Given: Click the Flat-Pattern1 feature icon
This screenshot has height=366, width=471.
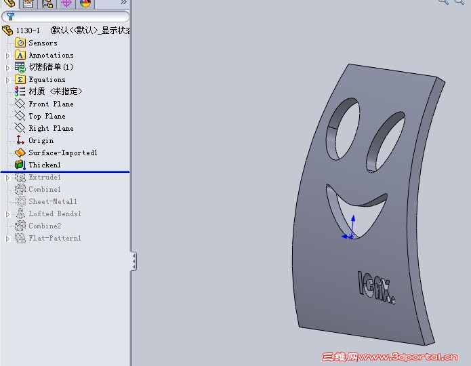Looking at the screenshot, I should click(20, 238).
